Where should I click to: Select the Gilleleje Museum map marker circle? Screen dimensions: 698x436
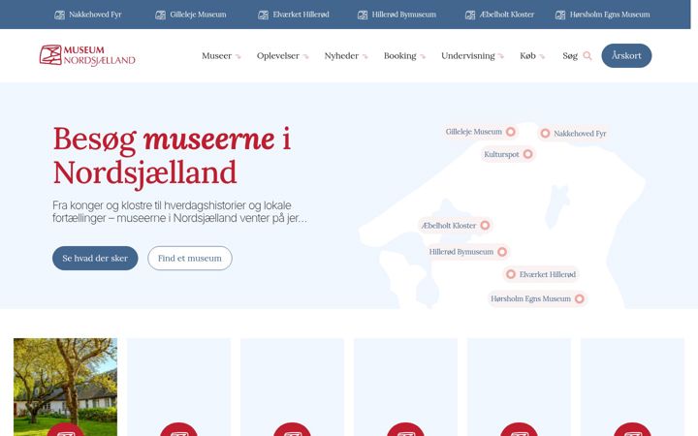pos(511,132)
